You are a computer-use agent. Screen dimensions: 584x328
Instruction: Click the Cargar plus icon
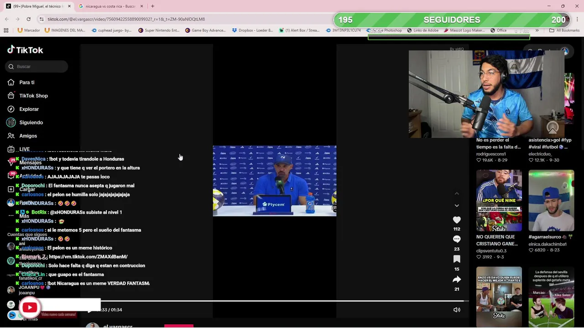(11, 189)
